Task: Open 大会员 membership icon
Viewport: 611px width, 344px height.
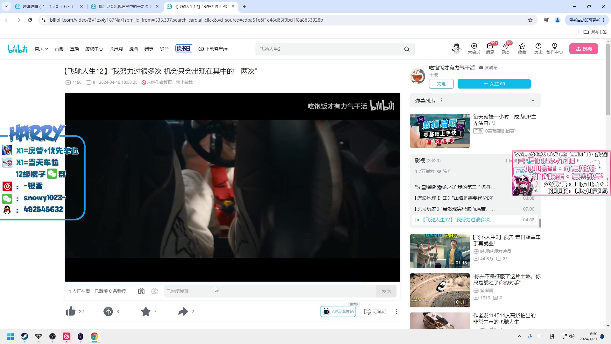Action: (474, 48)
